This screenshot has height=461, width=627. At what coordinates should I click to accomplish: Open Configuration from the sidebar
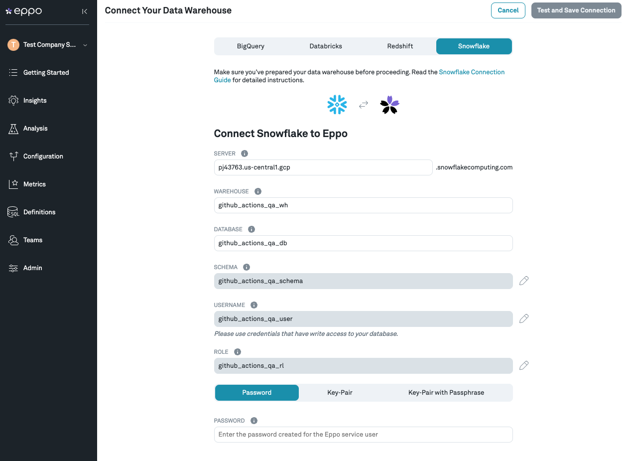pos(13,156)
